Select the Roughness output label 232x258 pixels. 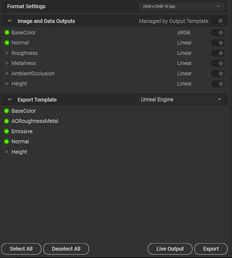pos(25,53)
